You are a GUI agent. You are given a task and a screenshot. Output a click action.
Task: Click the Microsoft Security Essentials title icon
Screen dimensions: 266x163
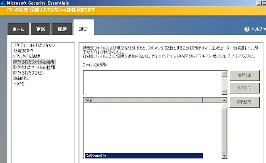point(3,3)
